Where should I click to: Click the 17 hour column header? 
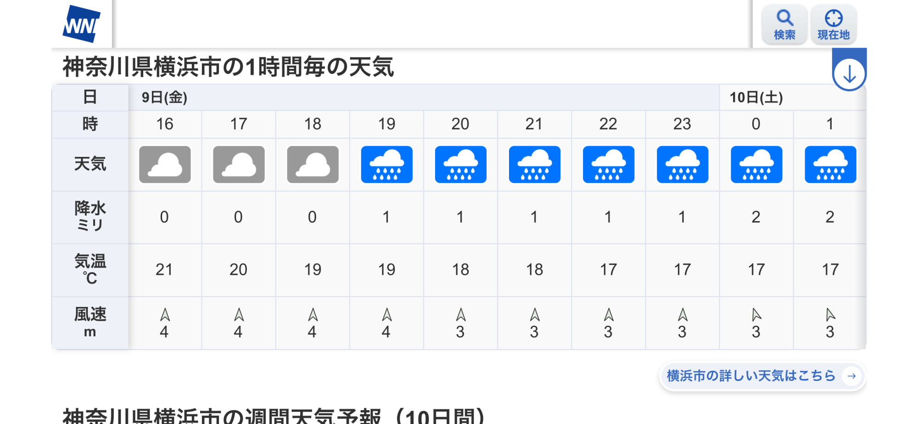pyautogui.click(x=238, y=124)
